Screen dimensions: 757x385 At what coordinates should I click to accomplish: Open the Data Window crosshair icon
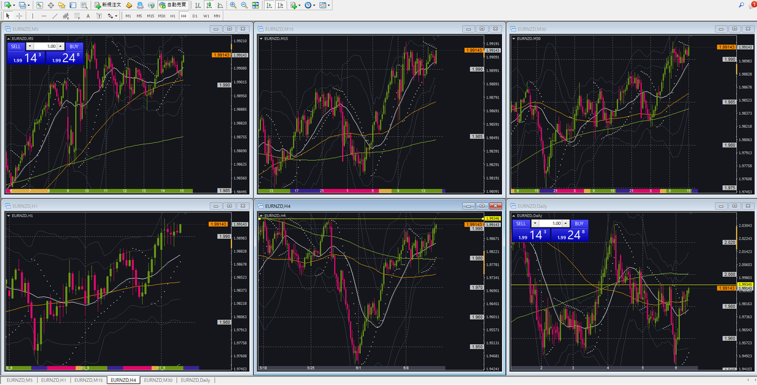pos(50,5)
